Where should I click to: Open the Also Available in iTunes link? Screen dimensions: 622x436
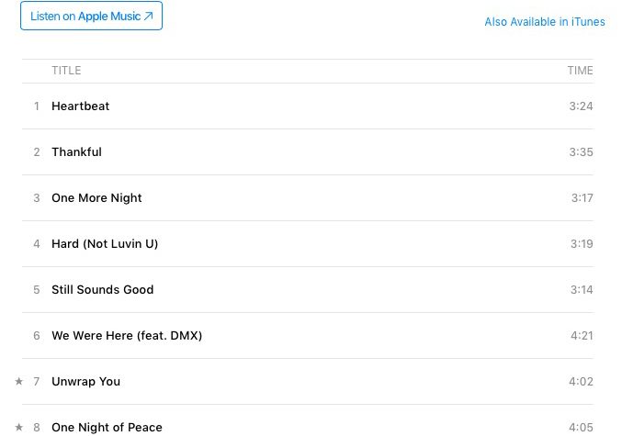point(545,22)
